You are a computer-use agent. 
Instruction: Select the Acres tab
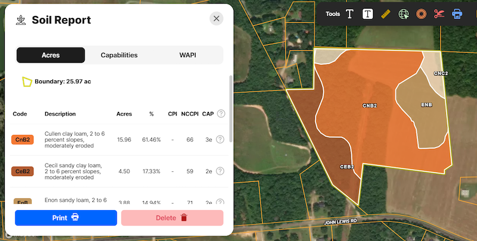(51, 55)
